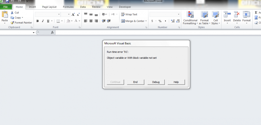Click inside the formula bar input
Viewport: 261px width, 125px height.
157,32
